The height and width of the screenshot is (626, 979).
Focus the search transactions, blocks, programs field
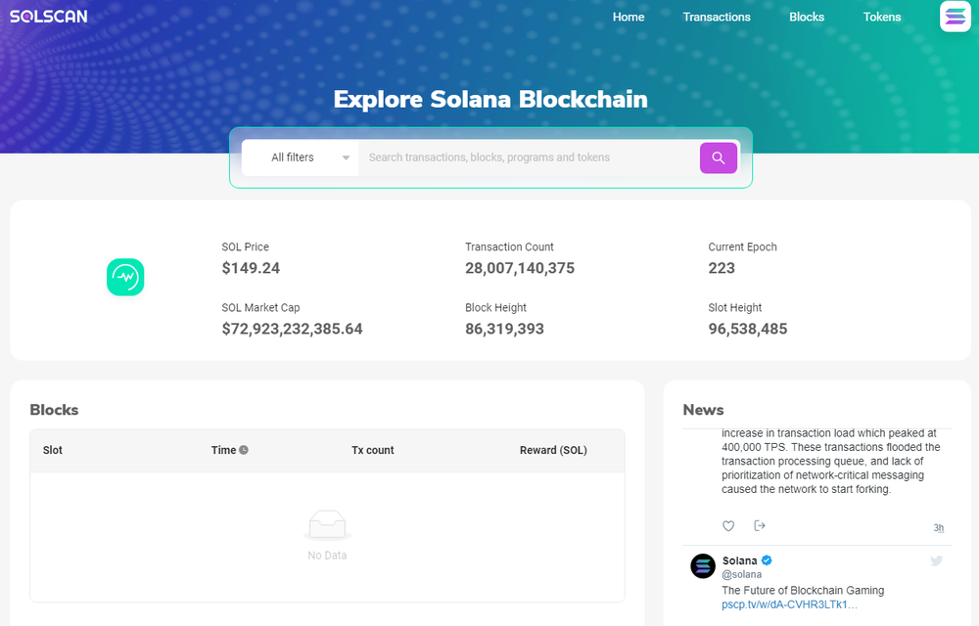(529, 157)
